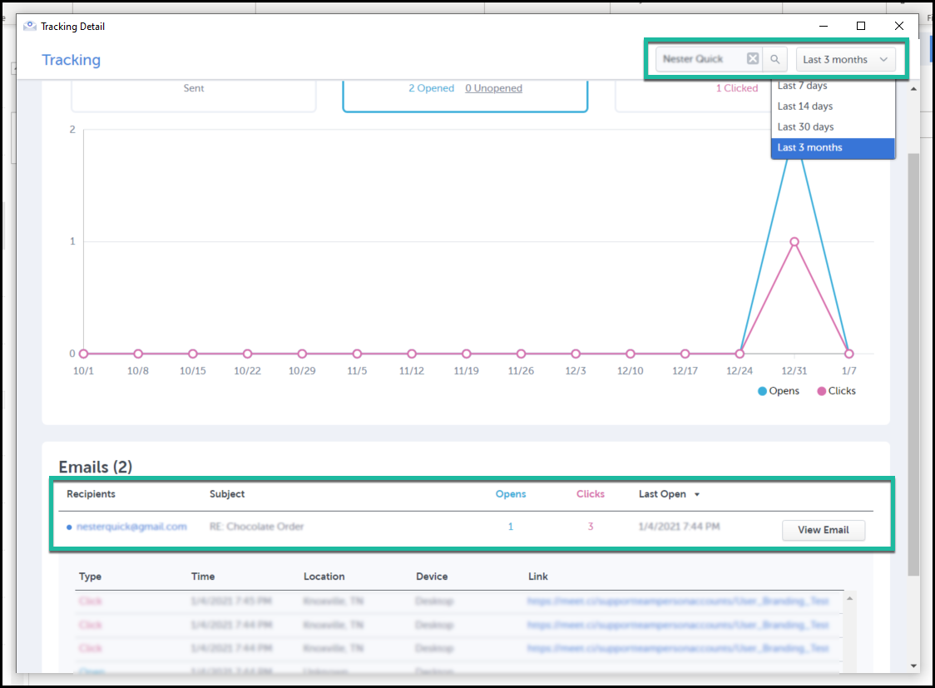Click the main vertical scrollbar thumb
The image size is (935, 688).
coord(913,364)
